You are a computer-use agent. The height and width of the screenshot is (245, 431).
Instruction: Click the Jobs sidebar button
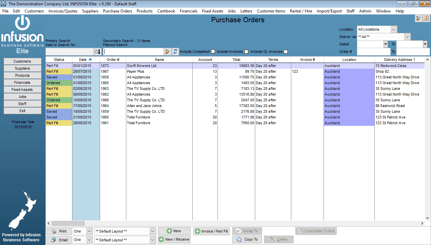[x=22, y=97]
